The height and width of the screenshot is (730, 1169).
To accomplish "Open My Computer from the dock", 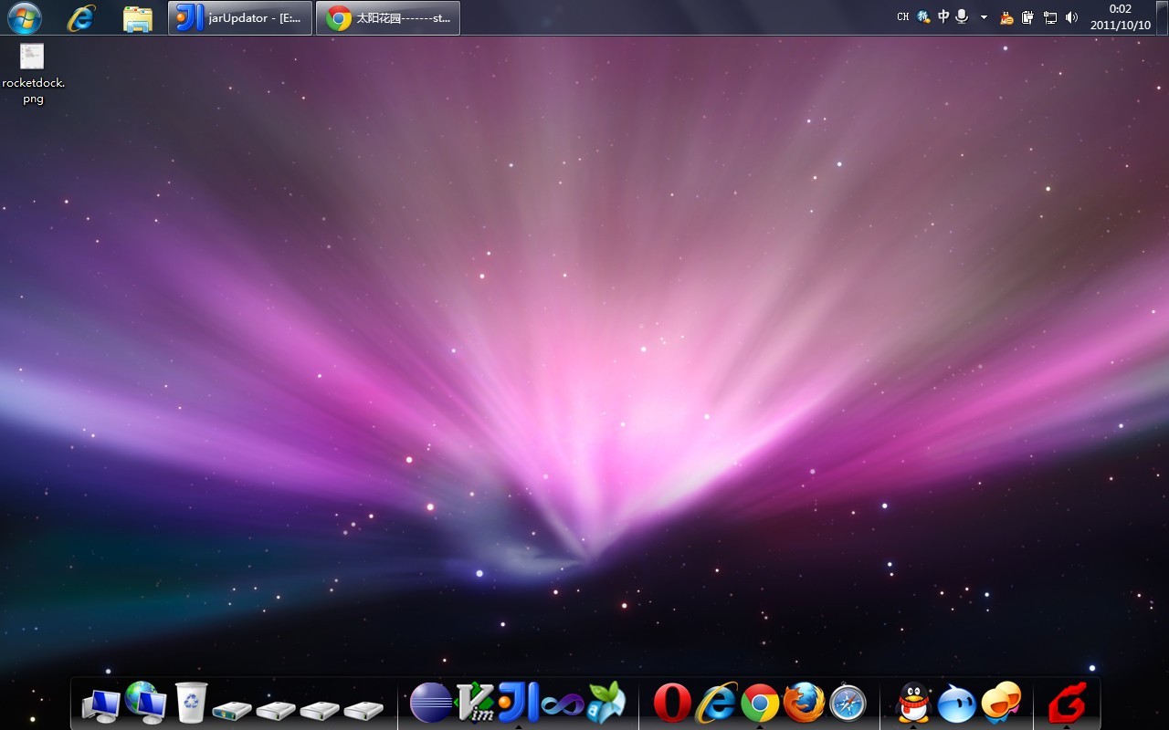I will click(x=101, y=705).
